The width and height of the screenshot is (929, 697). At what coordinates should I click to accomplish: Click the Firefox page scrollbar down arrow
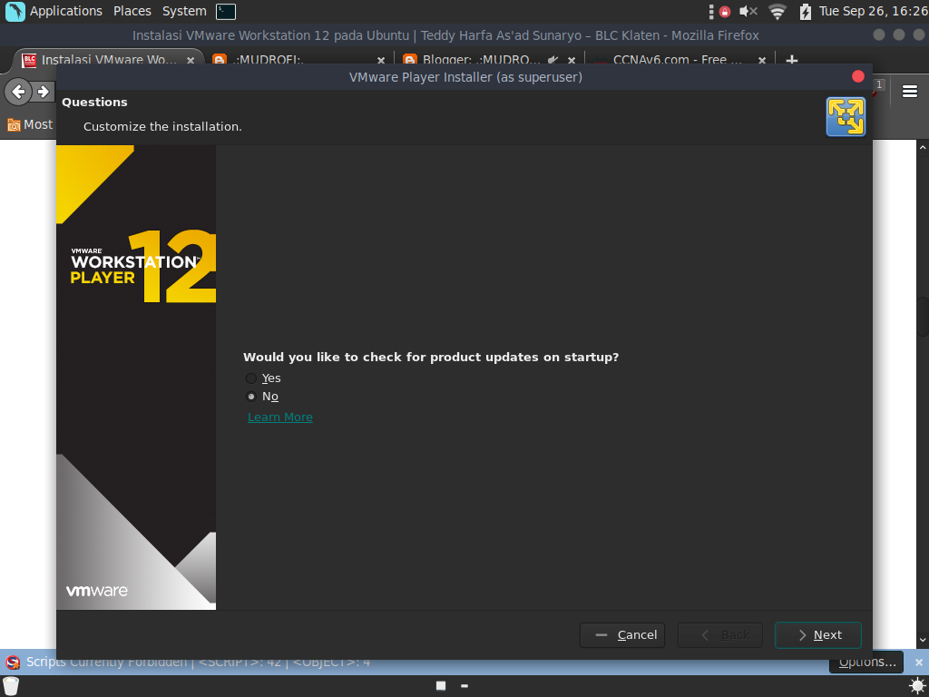coord(923,641)
